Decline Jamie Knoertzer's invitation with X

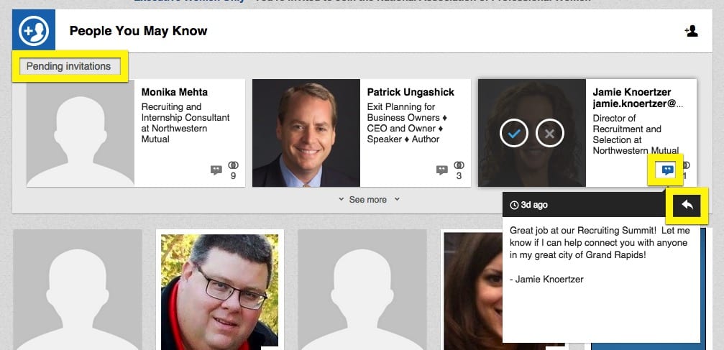click(x=549, y=134)
